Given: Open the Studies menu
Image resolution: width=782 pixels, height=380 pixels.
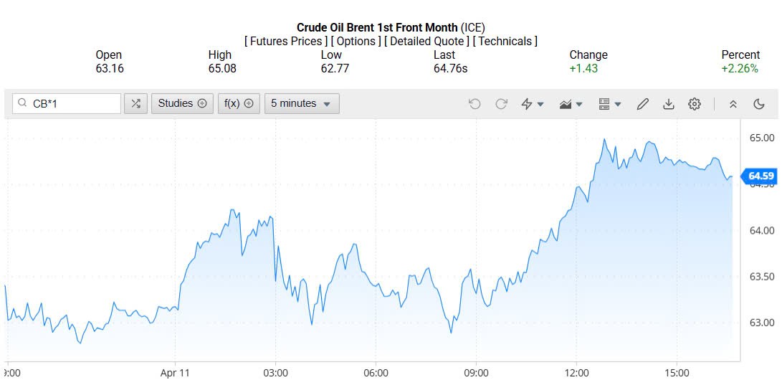Looking at the screenshot, I should click(x=182, y=104).
